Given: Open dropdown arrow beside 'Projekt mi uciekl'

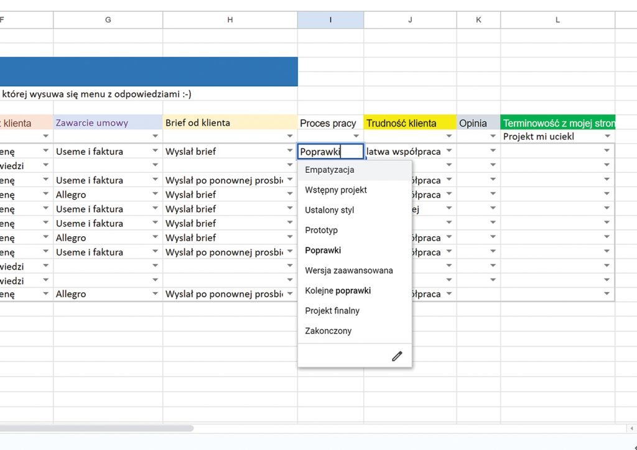Looking at the screenshot, I should click(x=607, y=137).
